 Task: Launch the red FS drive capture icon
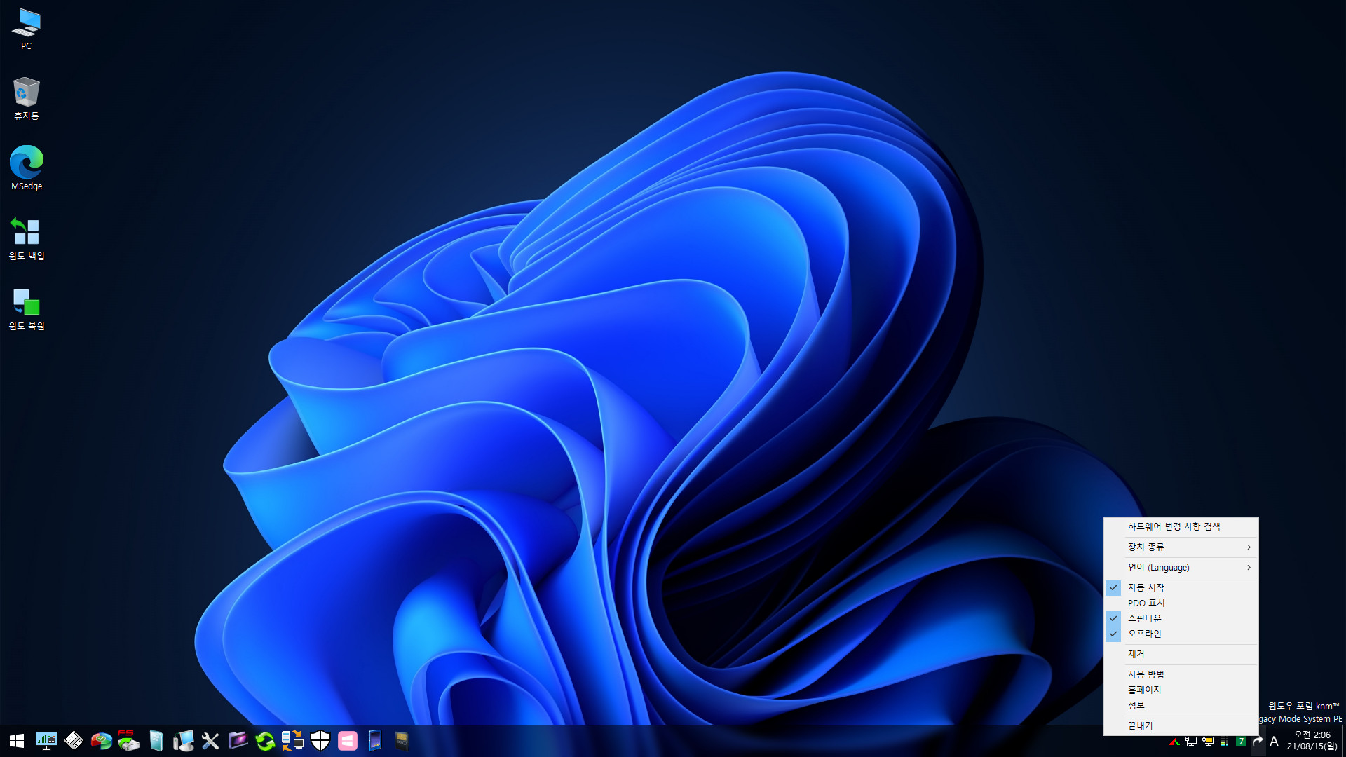point(128,741)
